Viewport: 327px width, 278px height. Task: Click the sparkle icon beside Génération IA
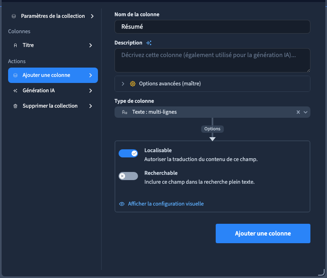coord(15,91)
